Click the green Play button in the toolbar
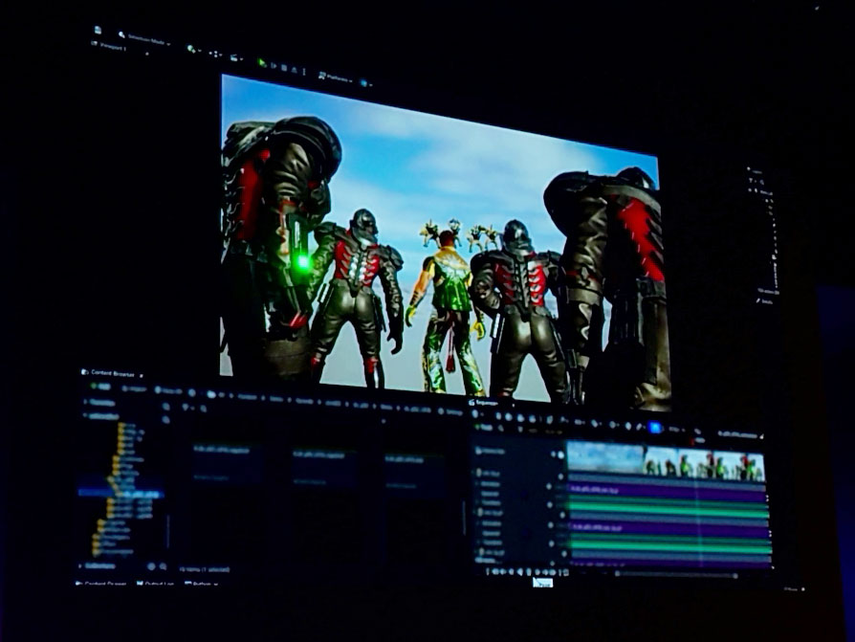This screenshot has width=855, height=642. click(261, 62)
